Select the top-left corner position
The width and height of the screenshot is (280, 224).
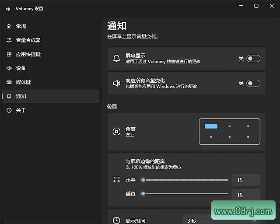211,126
